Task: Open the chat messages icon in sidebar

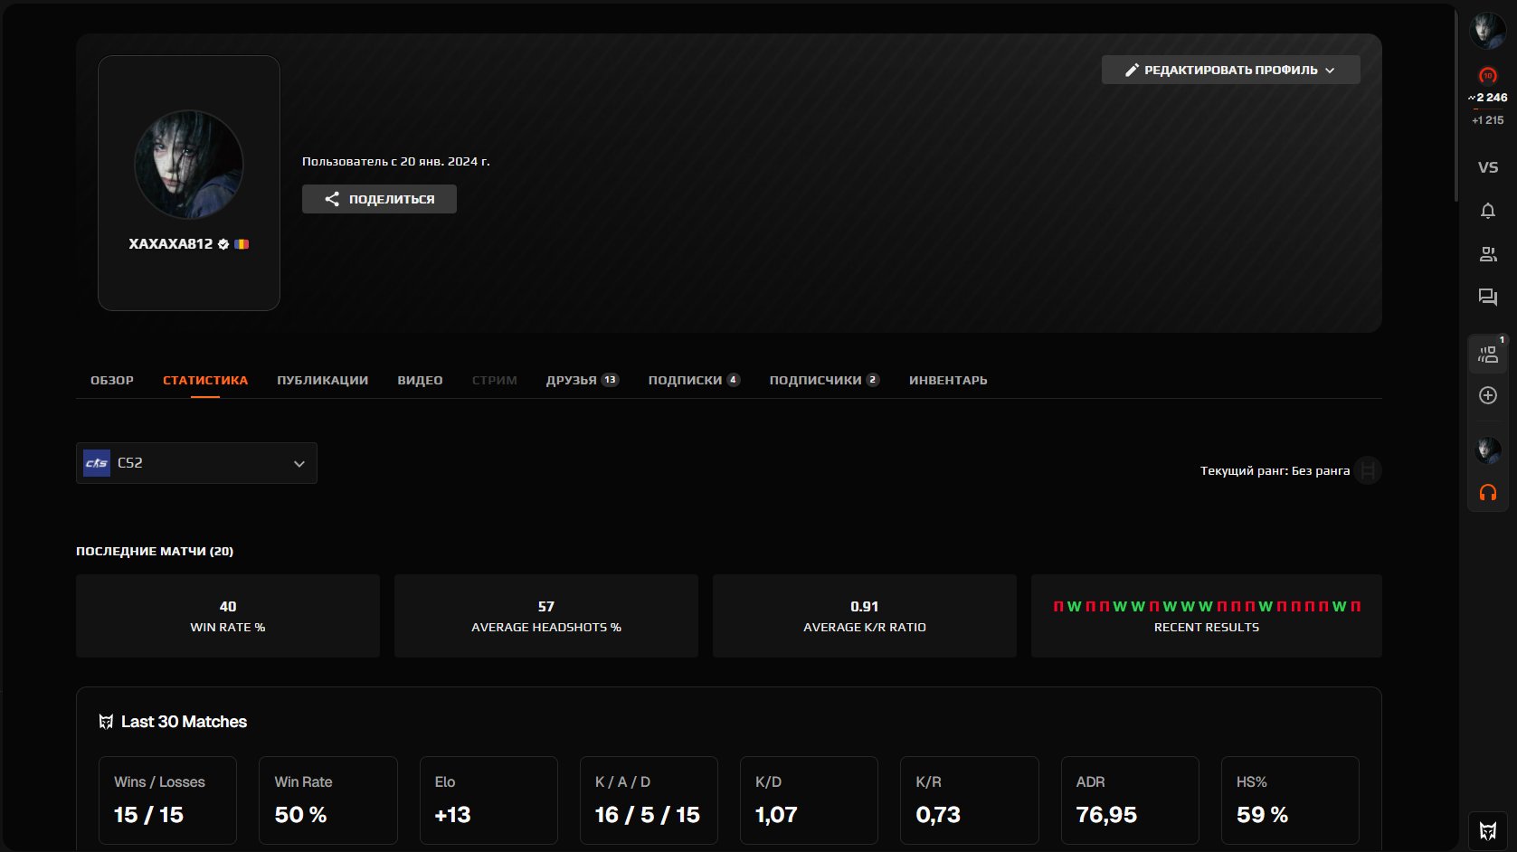Action: [1487, 298]
